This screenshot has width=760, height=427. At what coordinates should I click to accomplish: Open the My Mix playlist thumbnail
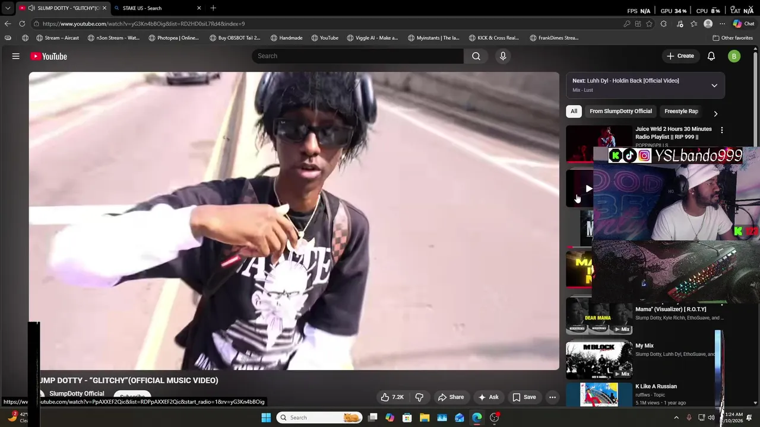click(598, 361)
